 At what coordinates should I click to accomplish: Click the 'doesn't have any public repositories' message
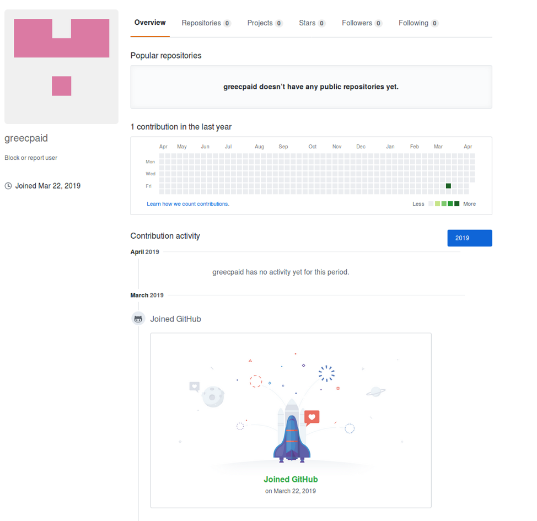point(311,87)
